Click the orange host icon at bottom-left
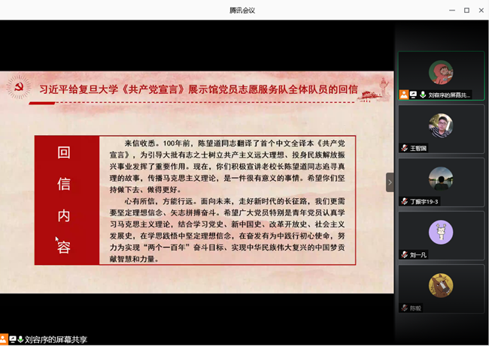Viewport: 489px width, 346px height. (4, 339)
